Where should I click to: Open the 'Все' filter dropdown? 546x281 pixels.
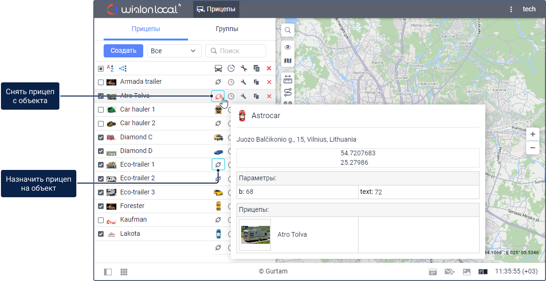pyautogui.click(x=174, y=51)
